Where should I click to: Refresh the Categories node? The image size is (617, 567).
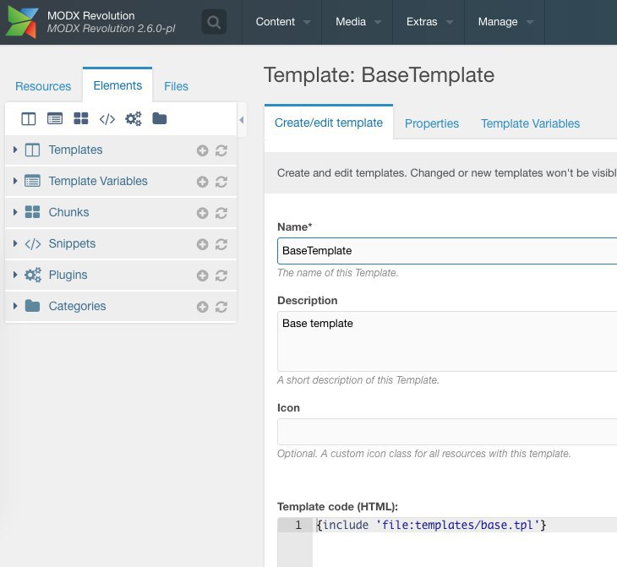pos(221,307)
